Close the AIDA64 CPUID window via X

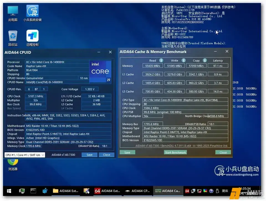click(x=110, y=52)
